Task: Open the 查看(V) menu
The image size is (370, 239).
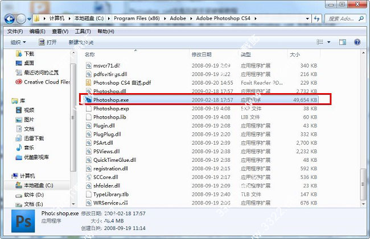Action: 60,31
